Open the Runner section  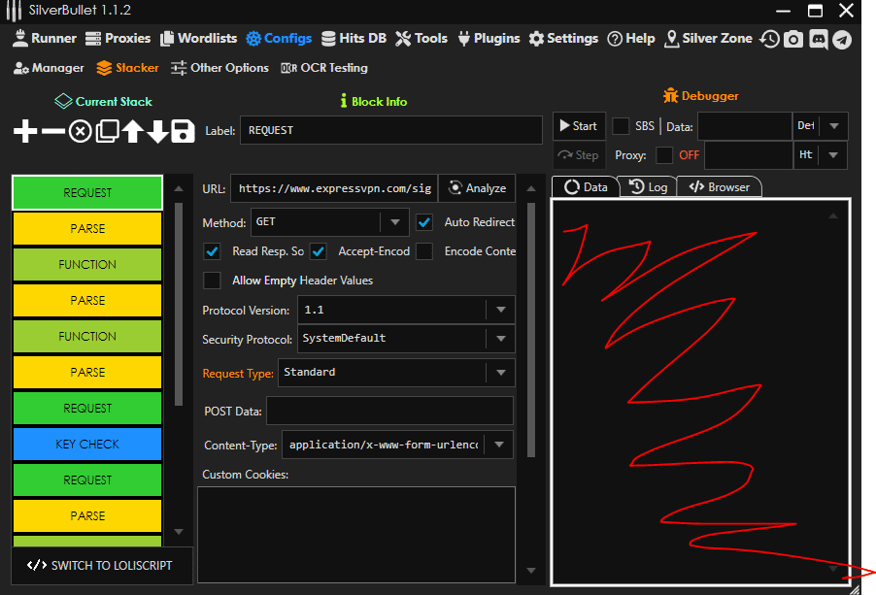click(44, 39)
